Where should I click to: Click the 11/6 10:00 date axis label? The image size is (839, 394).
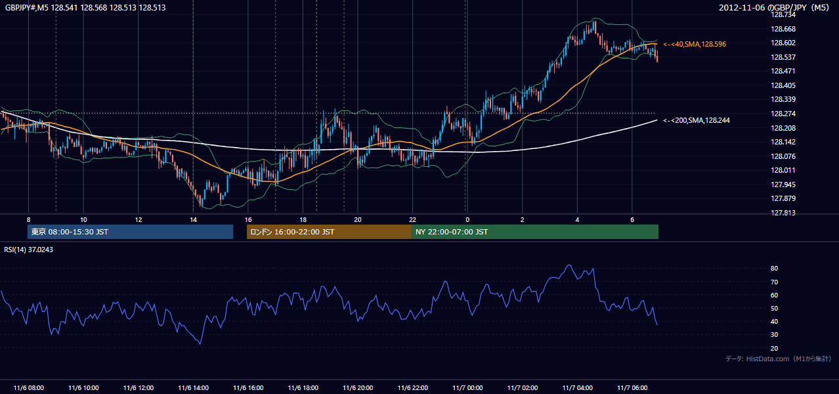click(x=83, y=388)
